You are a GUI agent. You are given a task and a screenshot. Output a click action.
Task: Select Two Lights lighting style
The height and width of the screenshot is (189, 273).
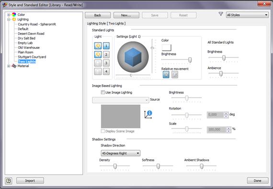27,61
